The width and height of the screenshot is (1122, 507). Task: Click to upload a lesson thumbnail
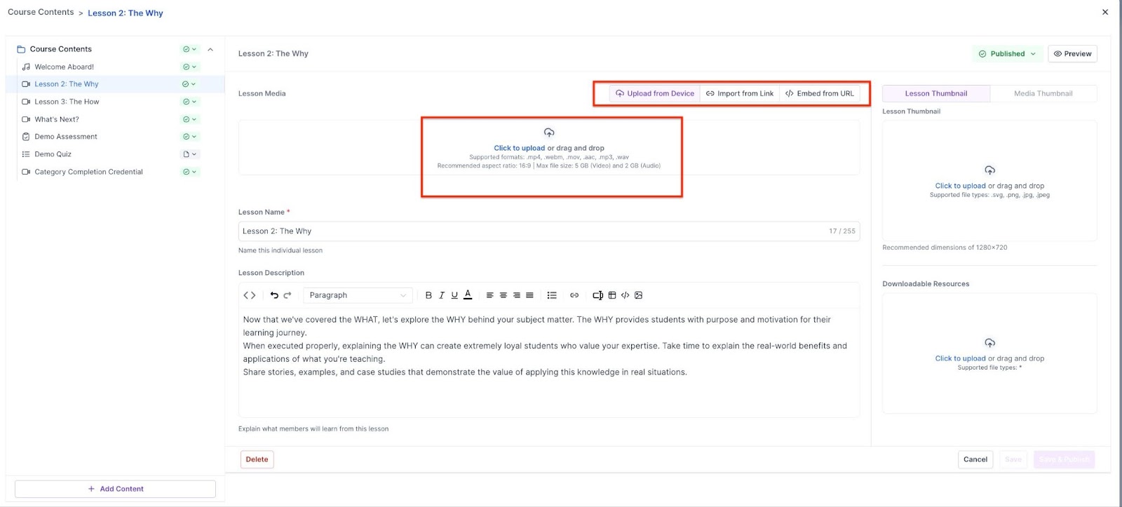click(x=960, y=186)
